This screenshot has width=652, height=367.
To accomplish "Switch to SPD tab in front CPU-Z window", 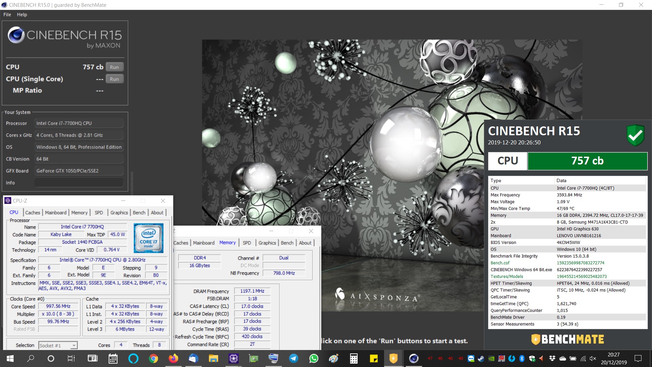I will 99,213.
